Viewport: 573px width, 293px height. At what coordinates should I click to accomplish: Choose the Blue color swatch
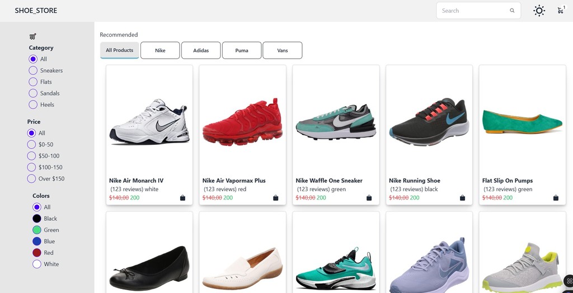pyautogui.click(x=36, y=241)
